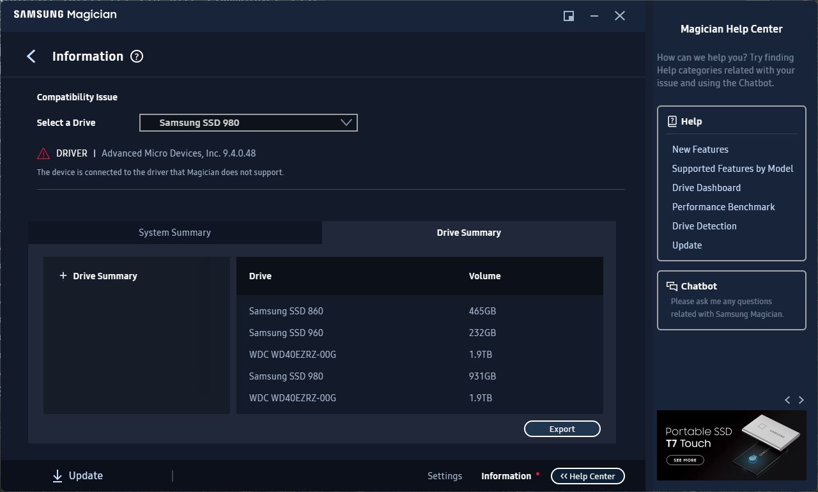
Task: Minimize the Samsung Magician window
Action: pyautogui.click(x=594, y=16)
